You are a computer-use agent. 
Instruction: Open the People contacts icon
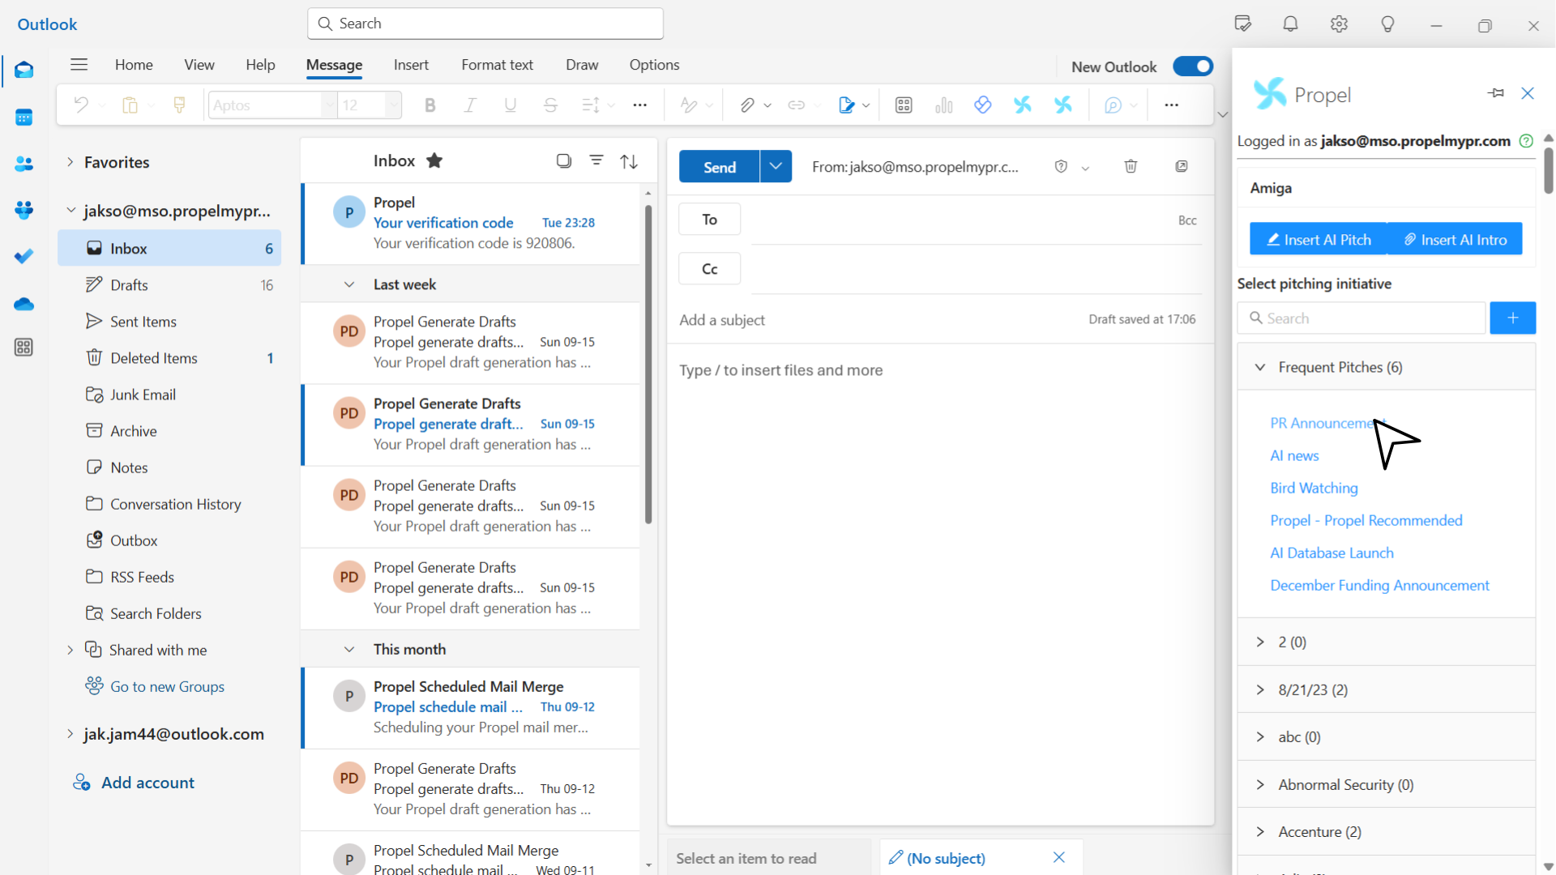click(x=24, y=164)
